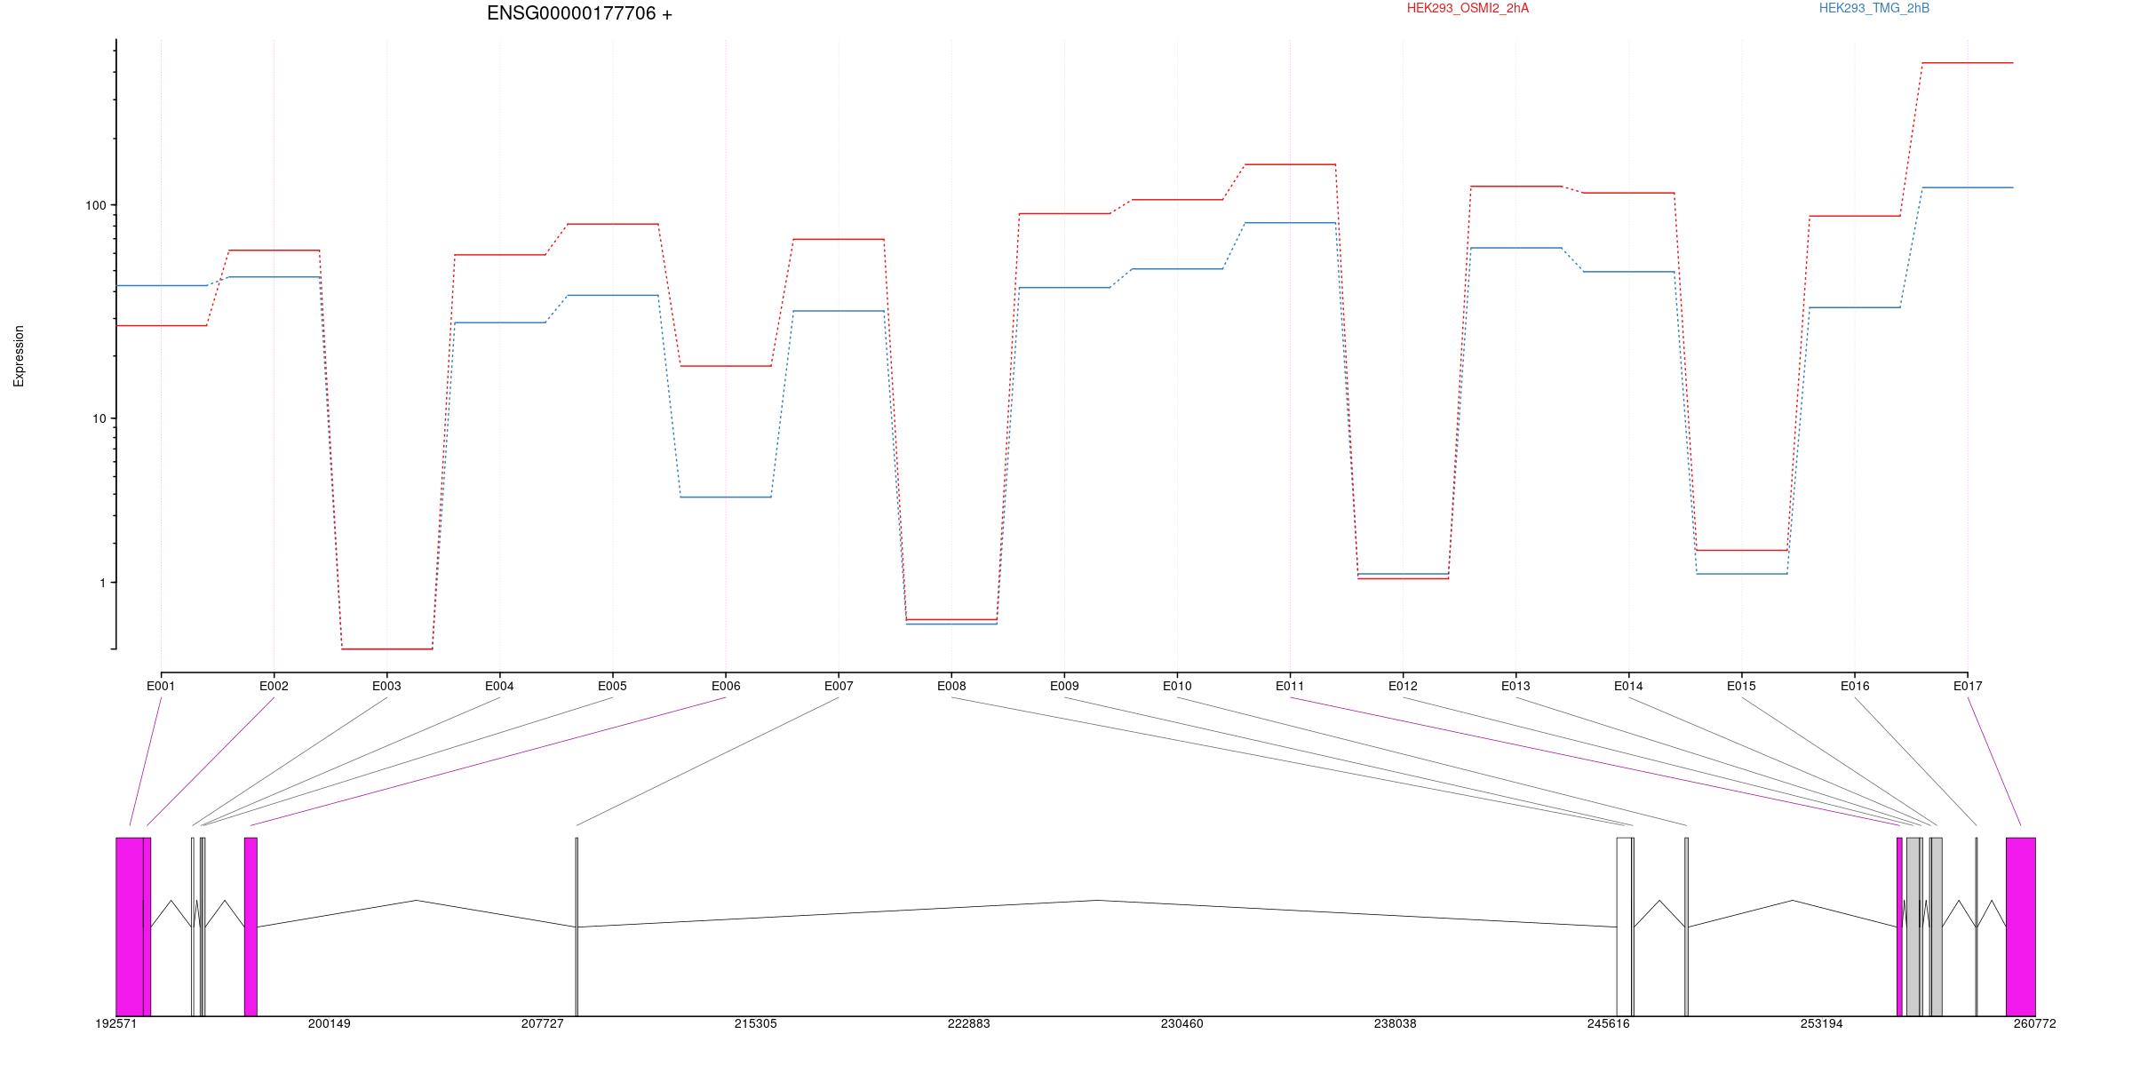
Task: Click the gene title ENSG00000177706 +
Action: (579, 13)
